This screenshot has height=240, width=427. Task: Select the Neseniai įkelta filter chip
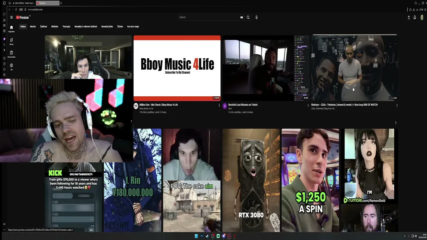tap(107, 27)
